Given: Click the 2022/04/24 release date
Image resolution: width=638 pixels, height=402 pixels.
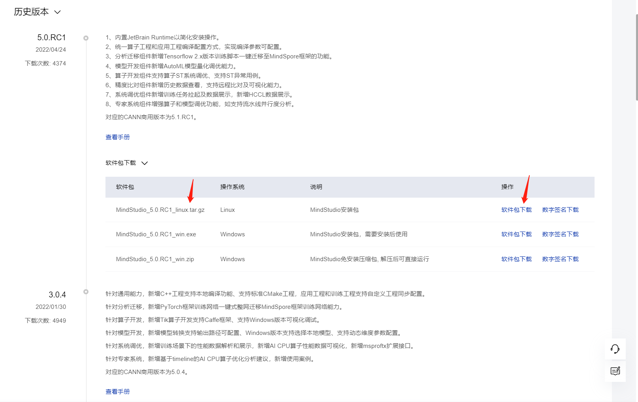Looking at the screenshot, I should pyautogui.click(x=51, y=50).
